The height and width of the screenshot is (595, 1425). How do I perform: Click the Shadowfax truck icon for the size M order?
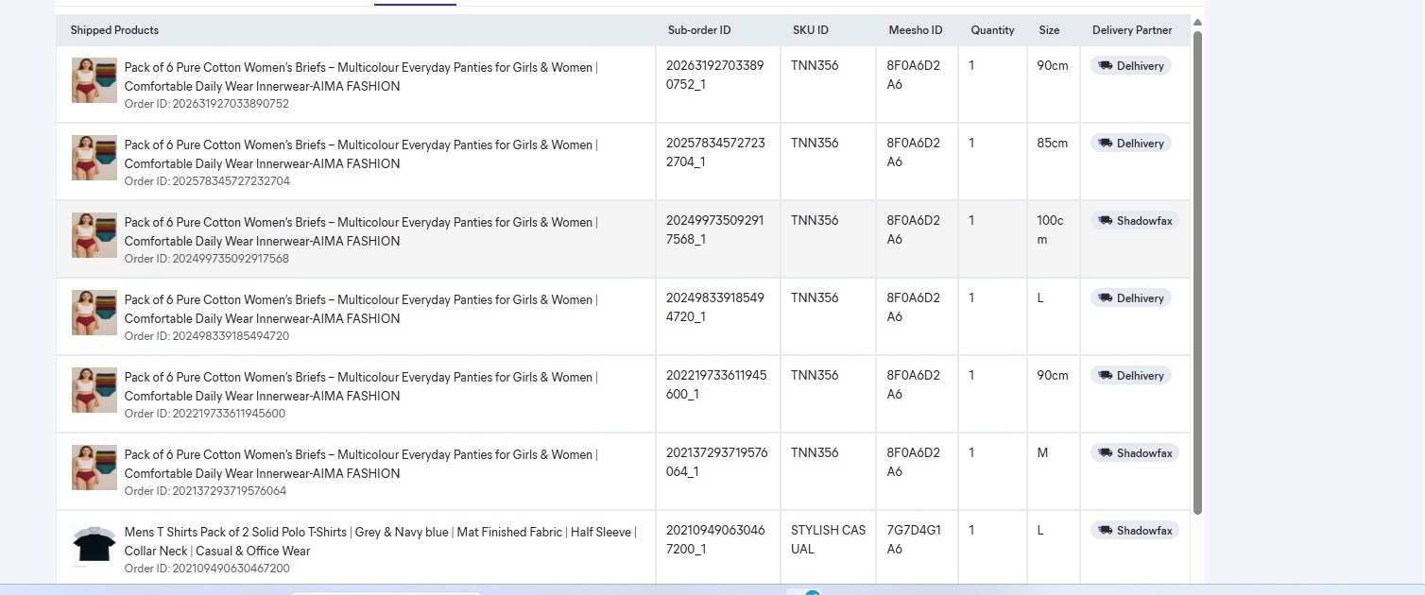[x=1105, y=453]
